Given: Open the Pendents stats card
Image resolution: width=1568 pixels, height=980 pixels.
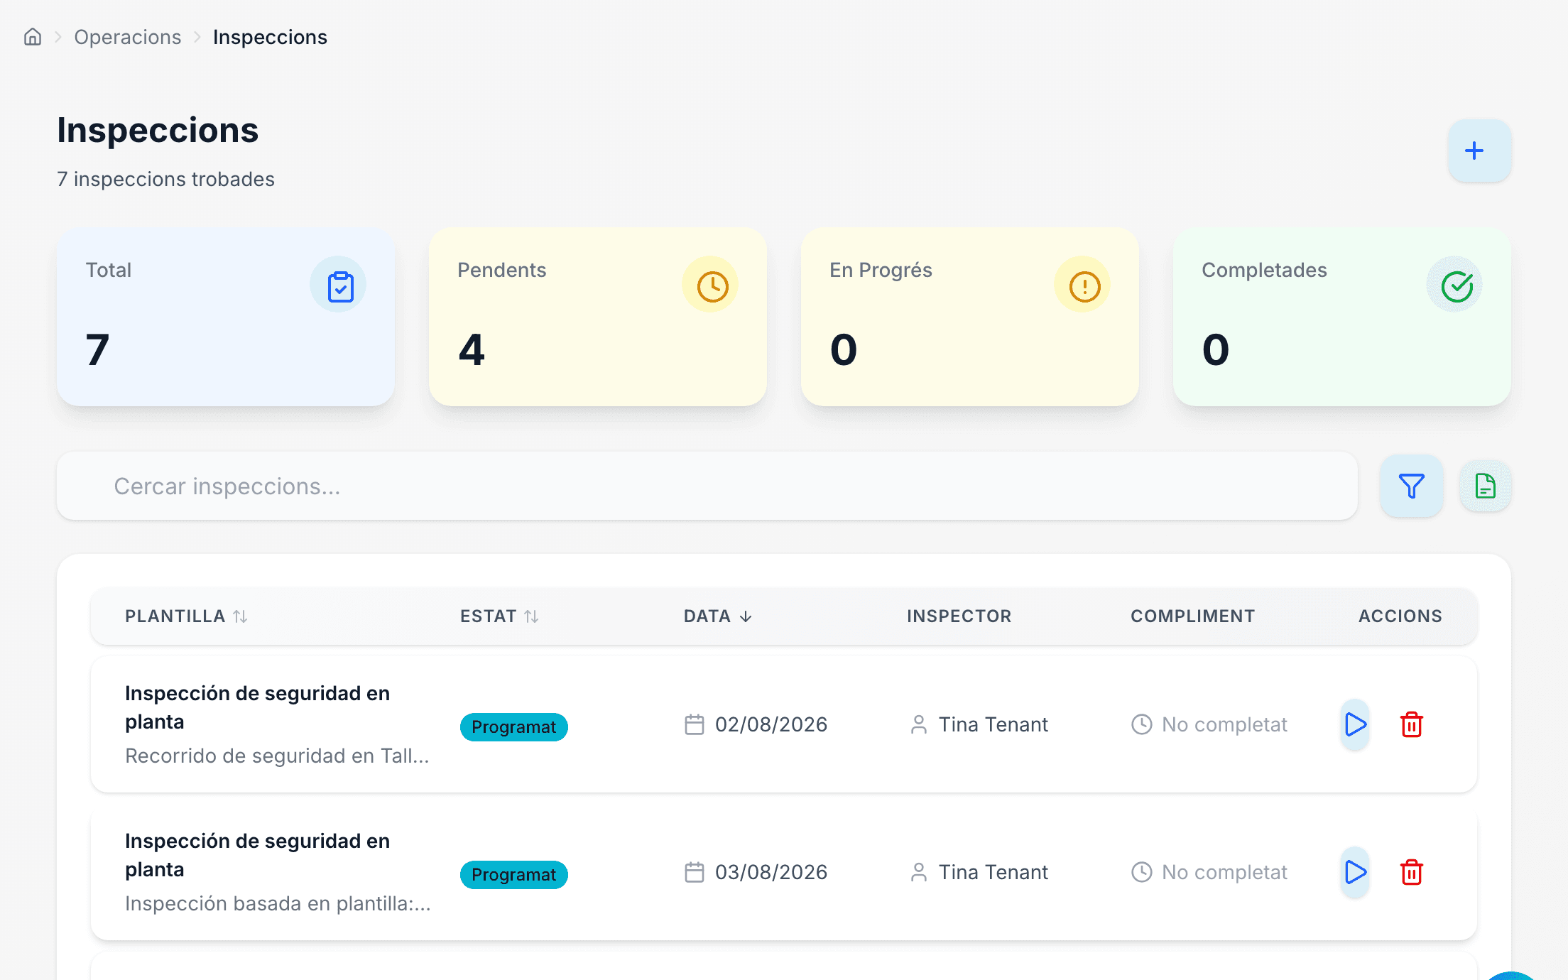Looking at the screenshot, I should tap(598, 317).
